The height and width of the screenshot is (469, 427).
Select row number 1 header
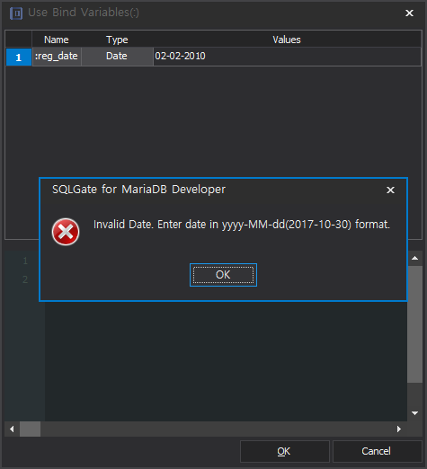point(19,57)
